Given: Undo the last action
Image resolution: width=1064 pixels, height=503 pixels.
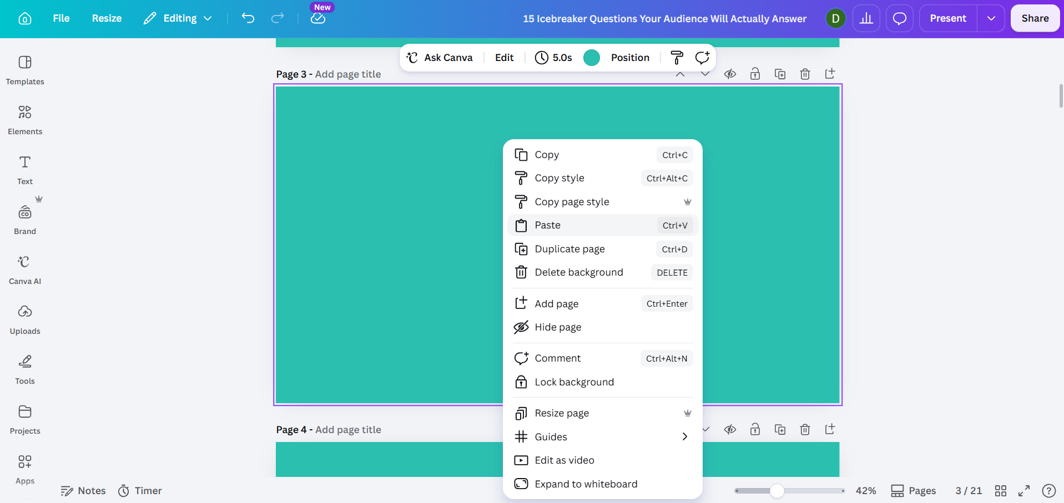Looking at the screenshot, I should pos(248,18).
